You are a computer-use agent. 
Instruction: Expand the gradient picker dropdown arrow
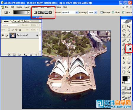[29, 12]
